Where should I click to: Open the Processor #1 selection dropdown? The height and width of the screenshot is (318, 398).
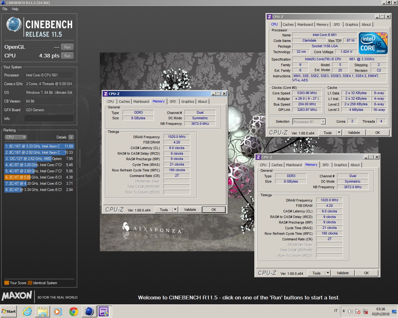click(x=309, y=122)
